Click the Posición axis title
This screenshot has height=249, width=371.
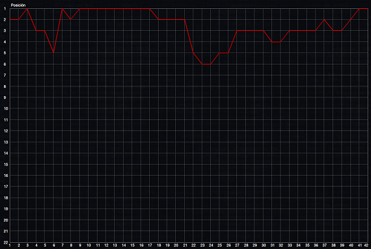pos(18,5)
